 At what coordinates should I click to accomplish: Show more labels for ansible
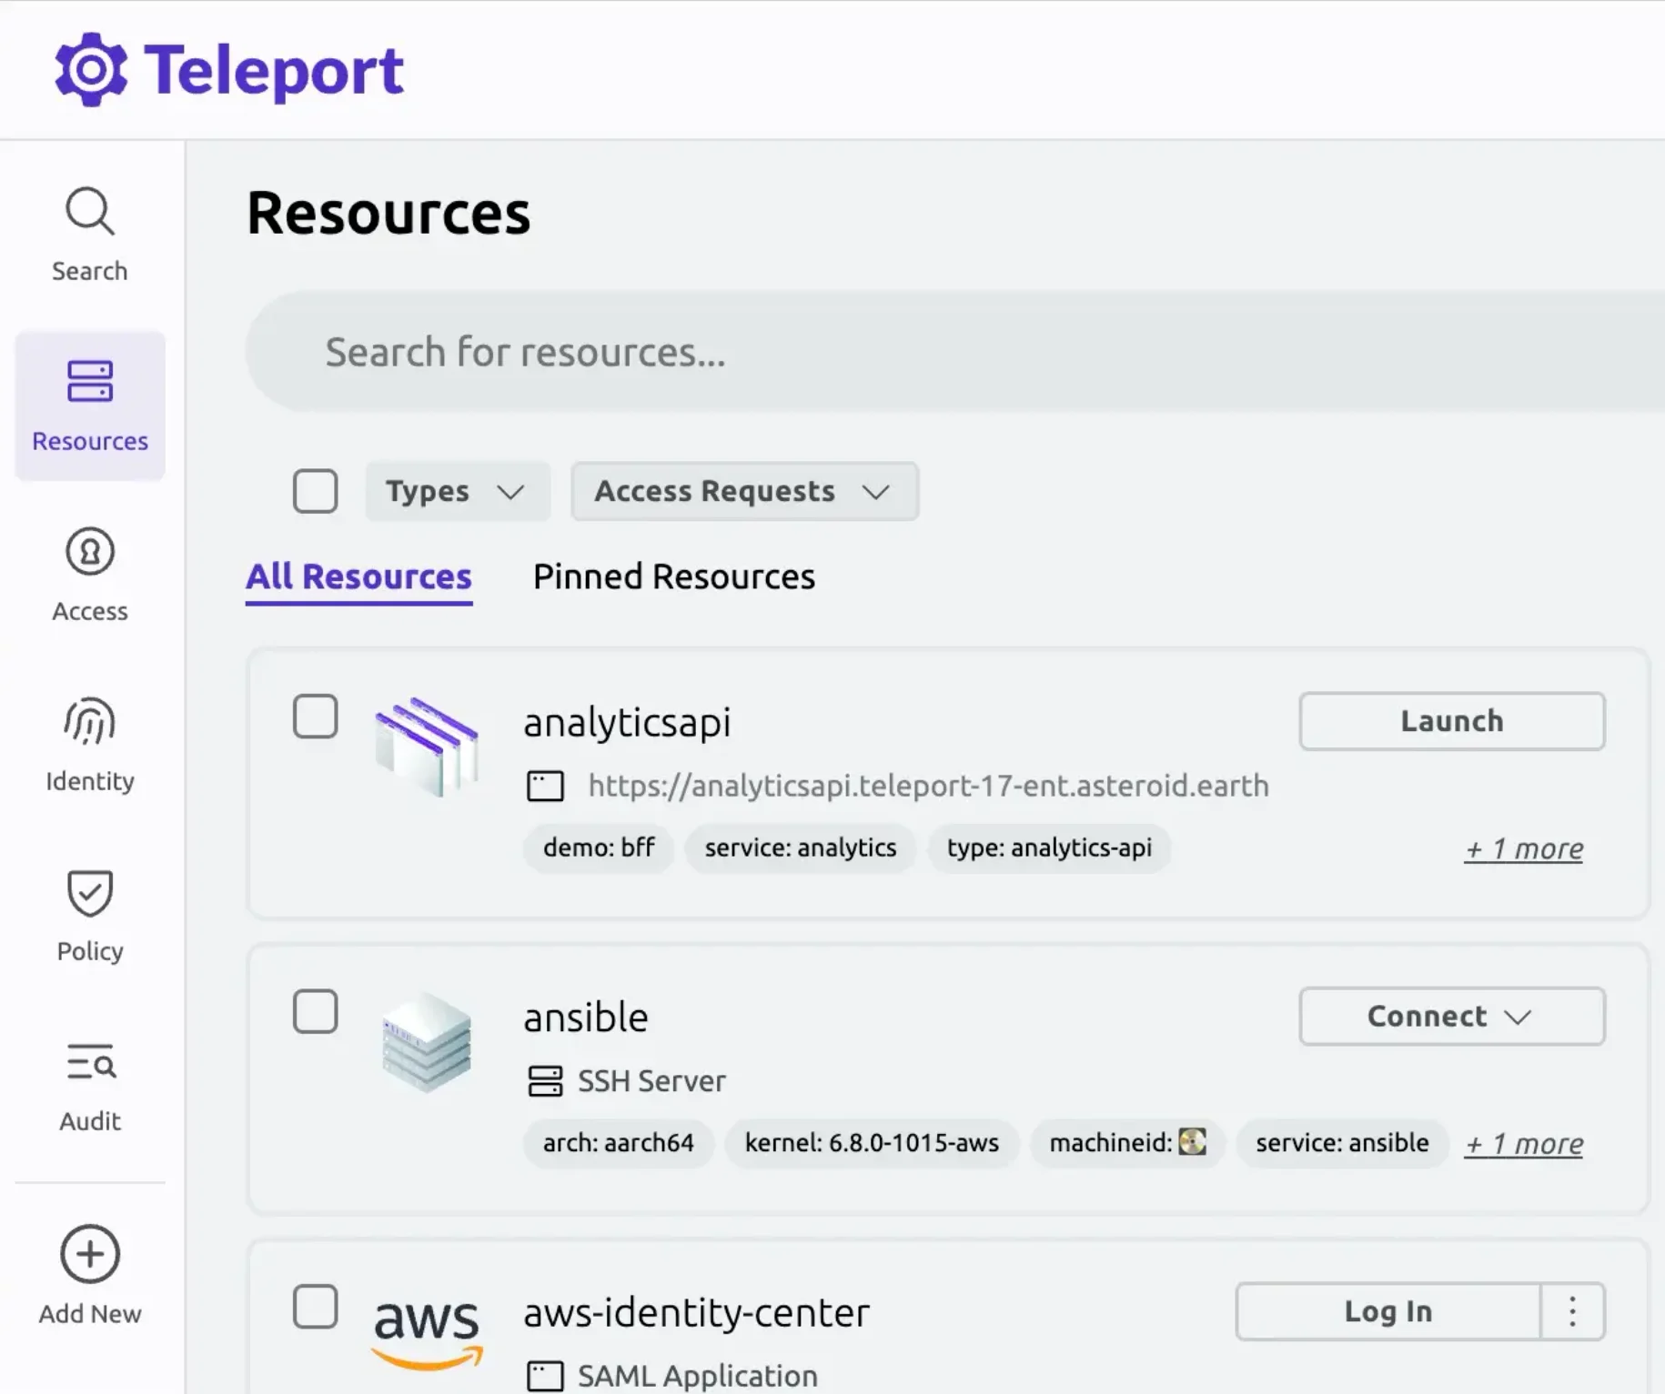click(x=1523, y=1143)
